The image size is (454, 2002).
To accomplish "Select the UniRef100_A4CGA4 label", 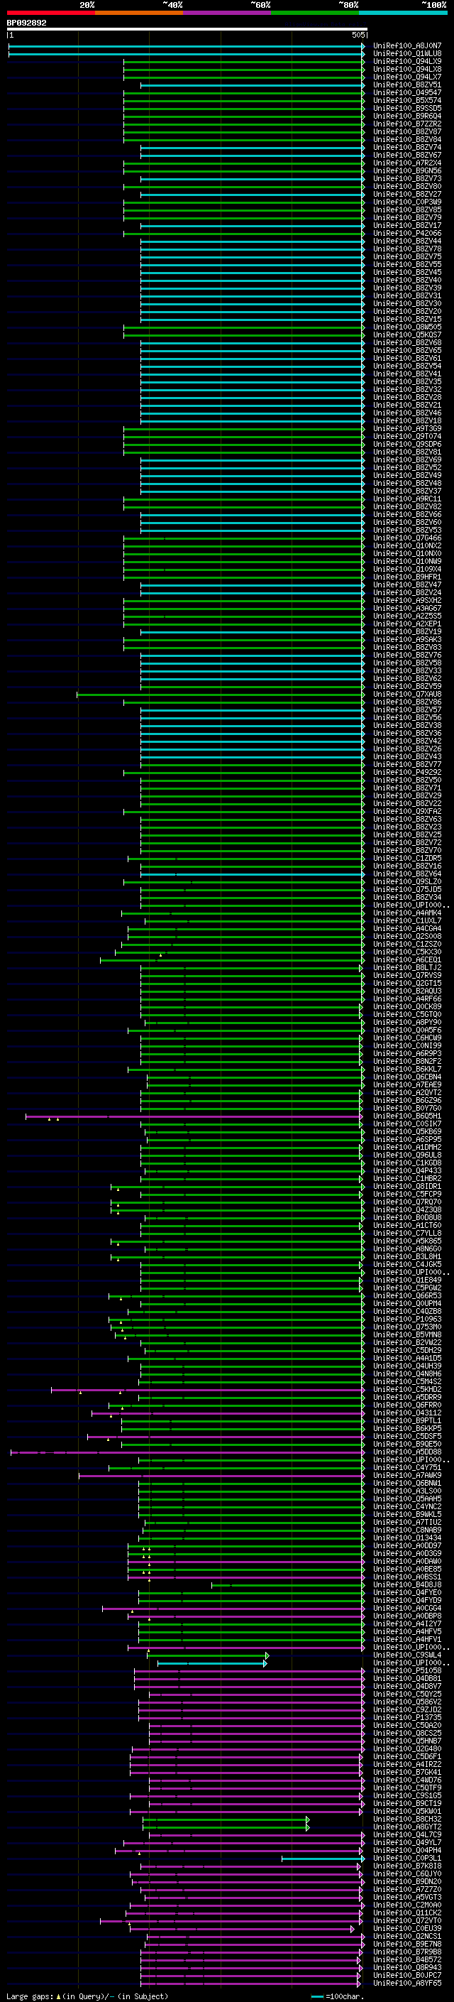I will tap(407, 929).
